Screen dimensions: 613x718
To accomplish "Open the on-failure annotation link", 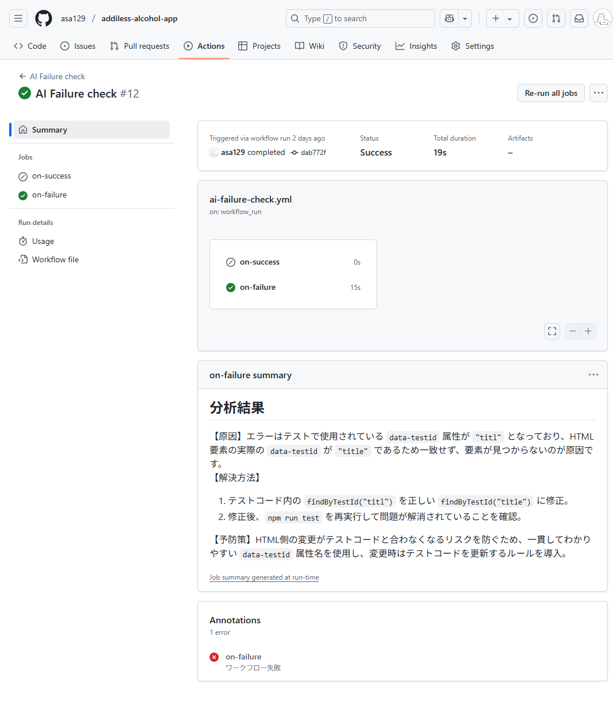I will click(x=243, y=657).
